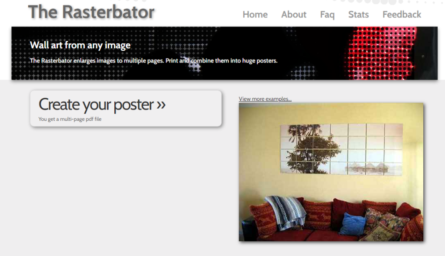Viewport: 445px width, 256px height.
Task: Click the Create your poster button
Action: tap(126, 108)
